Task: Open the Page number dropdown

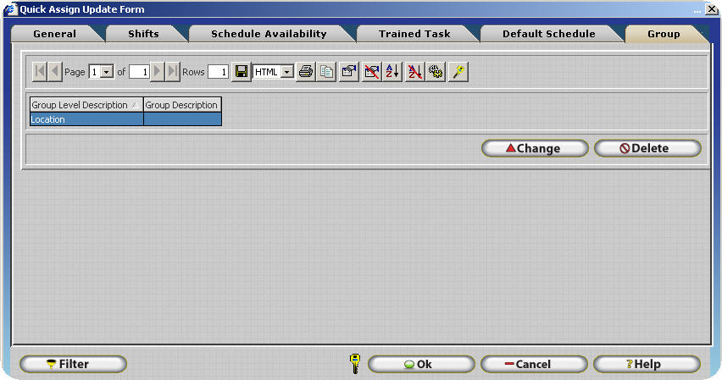Action: (107, 73)
